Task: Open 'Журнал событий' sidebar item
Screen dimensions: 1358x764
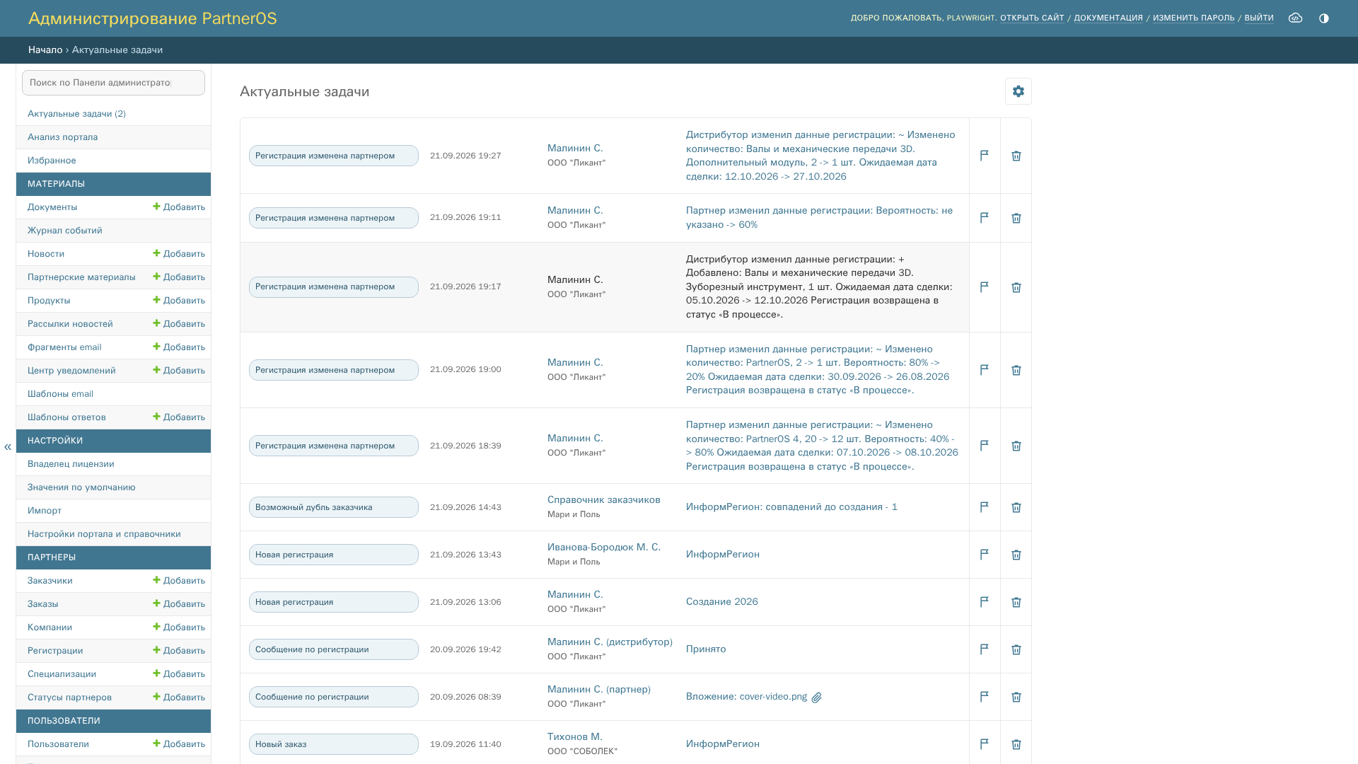Action: pyautogui.click(x=64, y=231)
